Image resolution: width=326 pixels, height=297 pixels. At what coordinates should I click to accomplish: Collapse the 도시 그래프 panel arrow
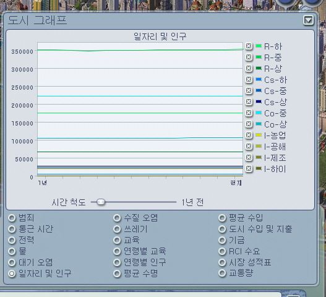coord(308,20)
